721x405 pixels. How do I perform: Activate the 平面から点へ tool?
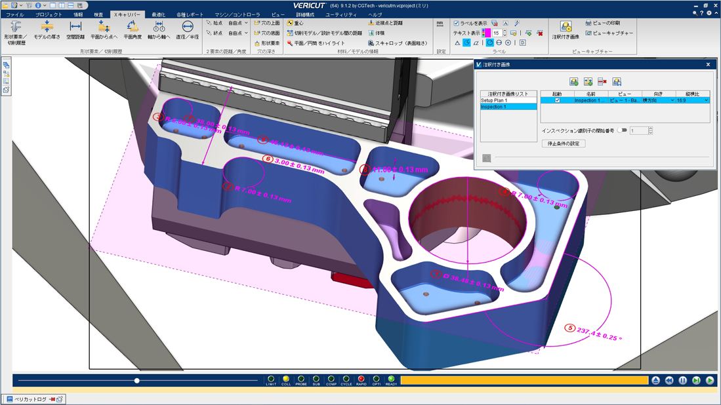pos(104,30)
